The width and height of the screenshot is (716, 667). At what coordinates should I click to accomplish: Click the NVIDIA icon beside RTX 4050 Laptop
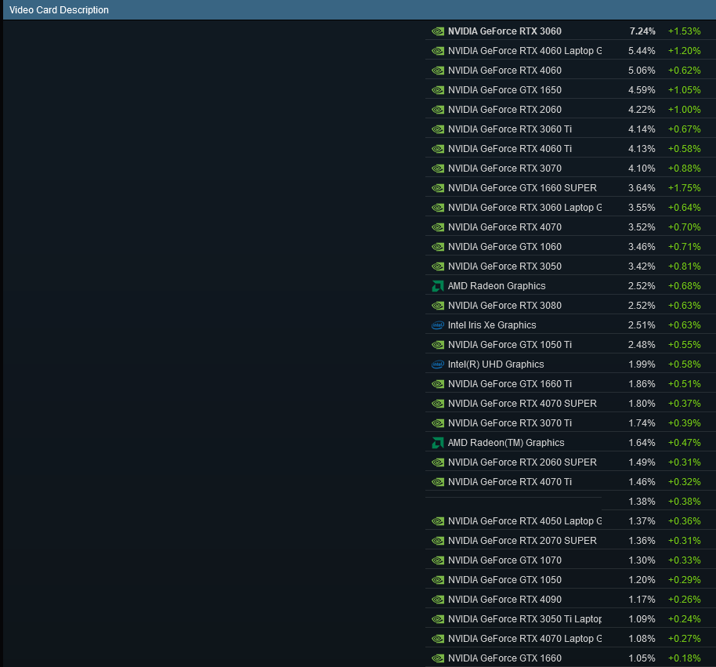pyautogui.click(x=437, y=521)
